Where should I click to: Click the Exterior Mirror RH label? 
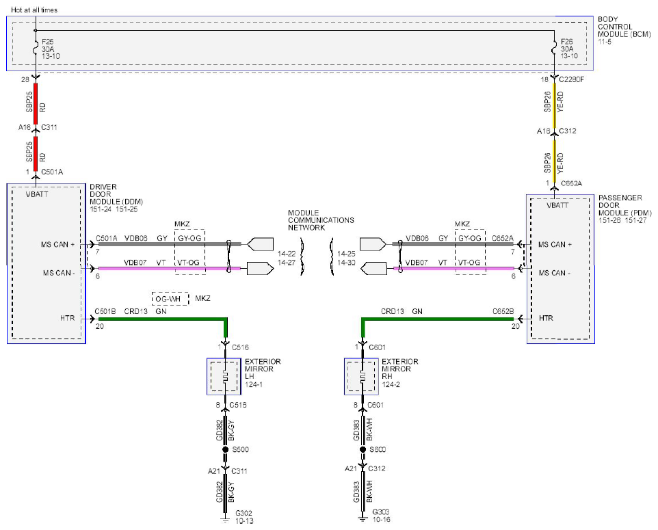click(400, 369)
